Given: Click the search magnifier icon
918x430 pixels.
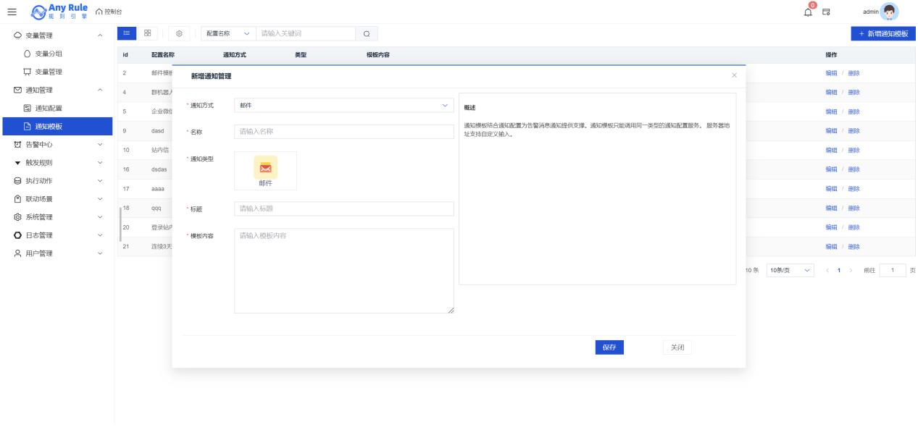Looking at the screenshot, I should tap(367, 33).
